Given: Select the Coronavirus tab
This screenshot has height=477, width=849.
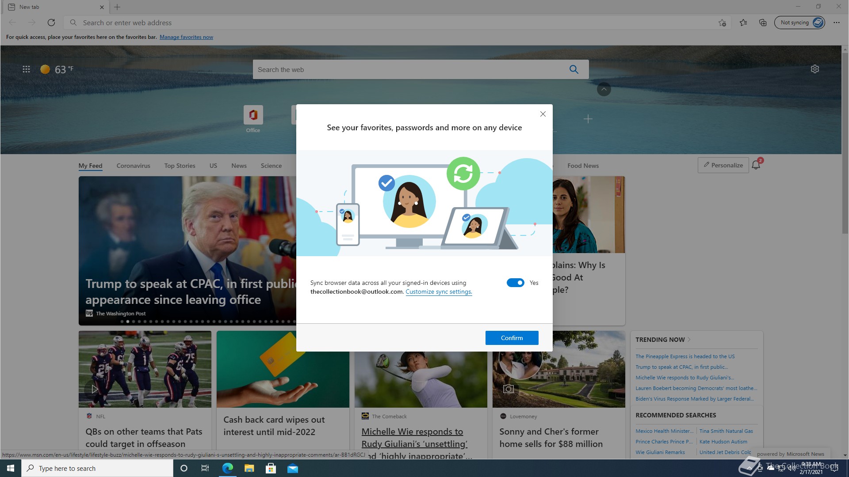Looking at the screenshot, I should pos(134,166).
